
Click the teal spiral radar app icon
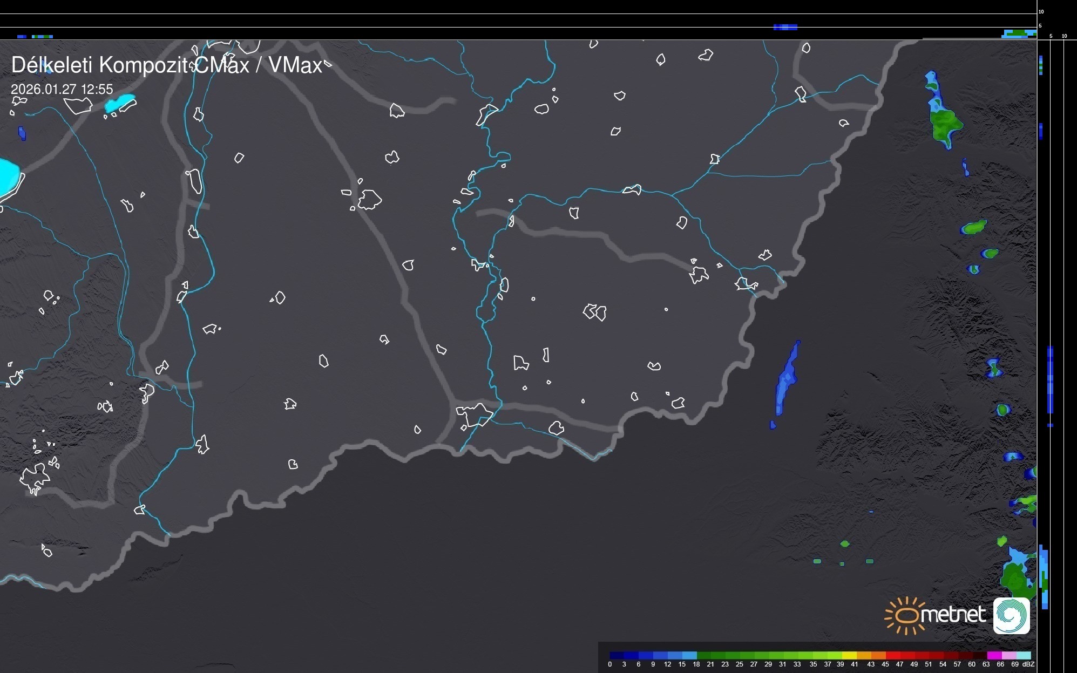[1011, 615]
